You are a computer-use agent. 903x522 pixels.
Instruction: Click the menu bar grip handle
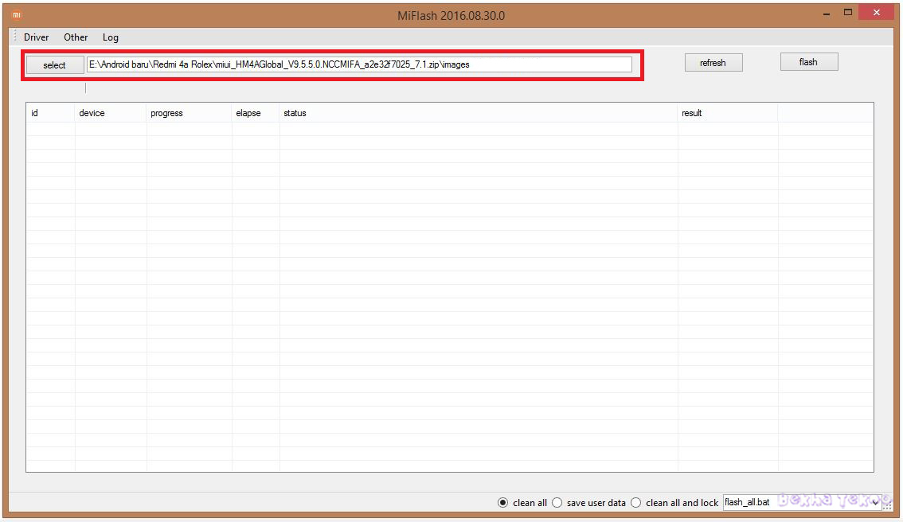pos(15,37)
